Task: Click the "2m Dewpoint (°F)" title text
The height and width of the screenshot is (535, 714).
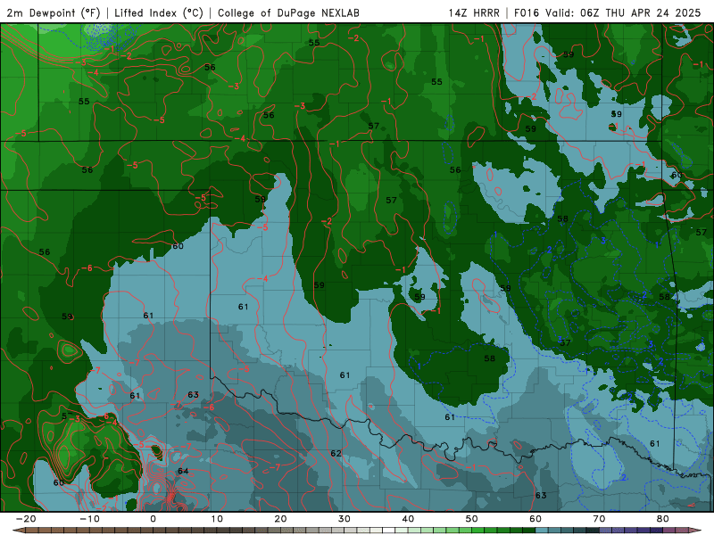Action: coord(54,13)
